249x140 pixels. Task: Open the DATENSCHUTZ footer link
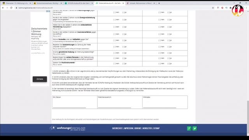click(x=117, y=128)
